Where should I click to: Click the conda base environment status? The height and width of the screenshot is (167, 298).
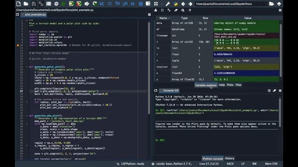(171, 164)
